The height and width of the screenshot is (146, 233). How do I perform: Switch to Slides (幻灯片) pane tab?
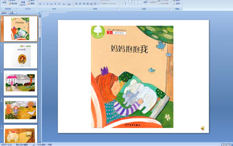pyautogui.click(x=4, y=13)
